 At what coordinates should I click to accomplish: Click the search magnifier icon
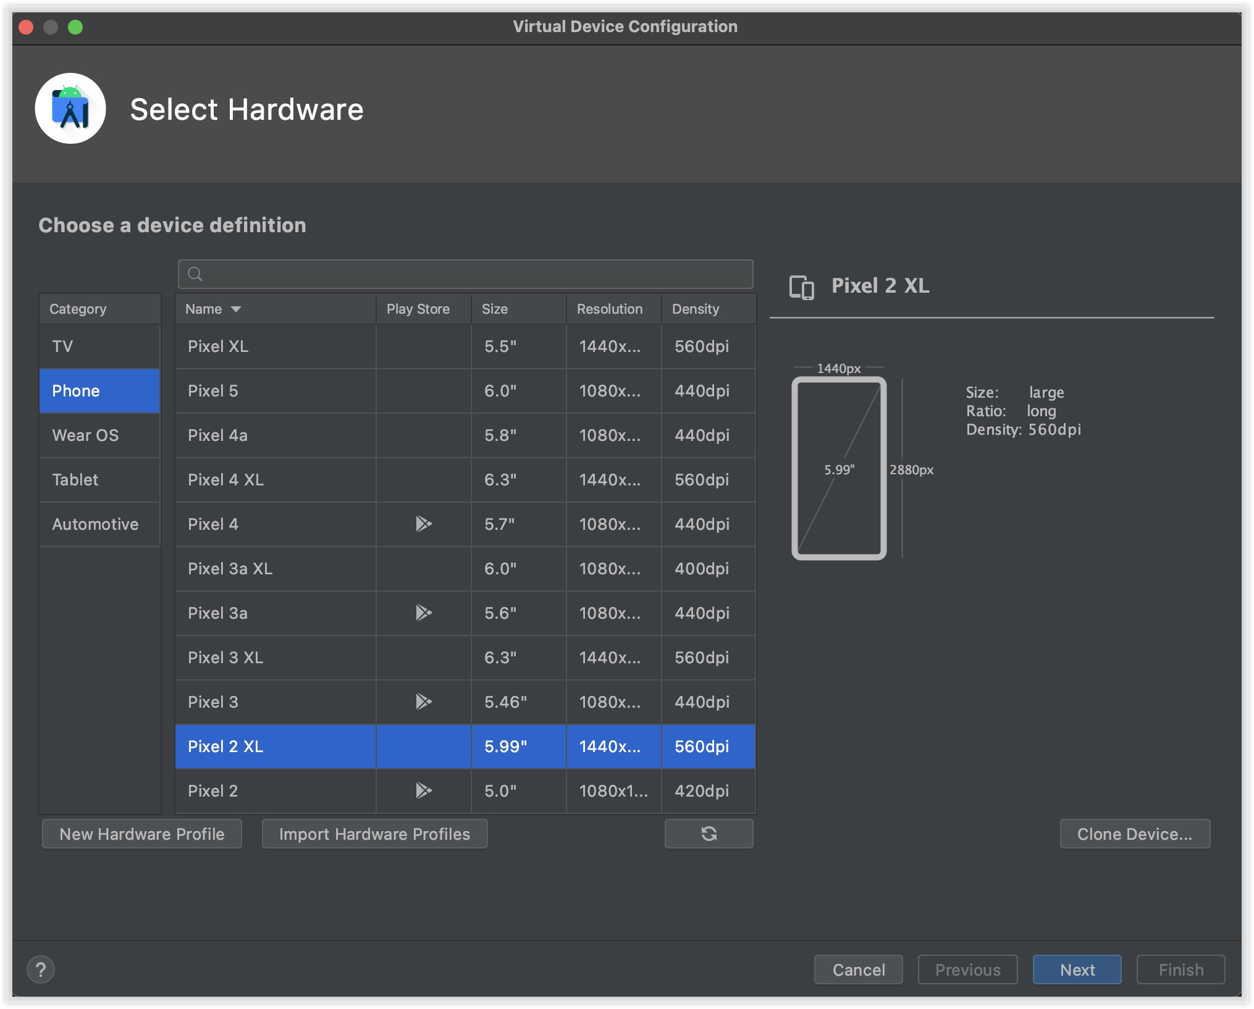[x=195, y=274]
